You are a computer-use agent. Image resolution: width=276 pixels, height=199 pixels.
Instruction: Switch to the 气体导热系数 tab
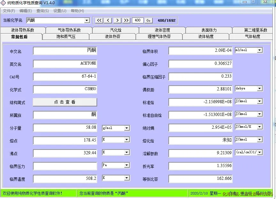coord(69,30)
